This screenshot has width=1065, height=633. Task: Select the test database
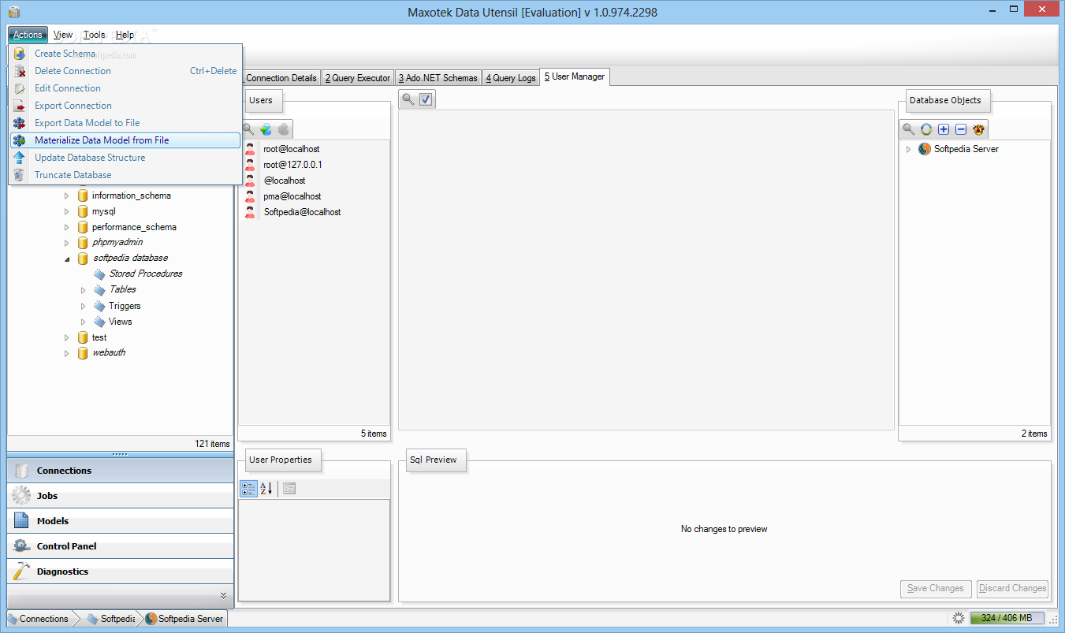(x=99, y=337)
